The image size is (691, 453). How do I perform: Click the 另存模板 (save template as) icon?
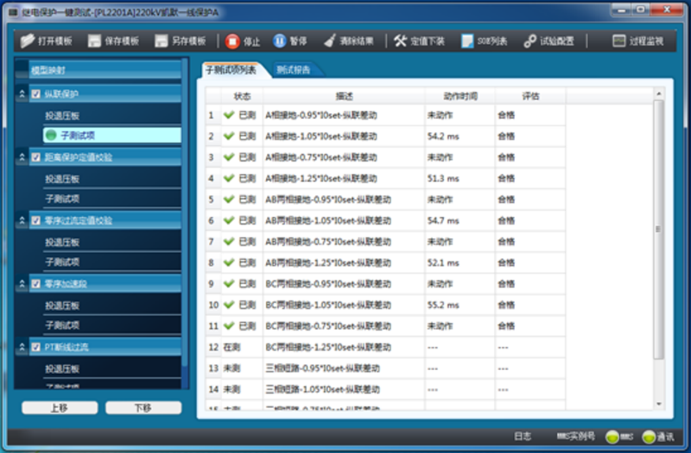click(x=161, y=41)
